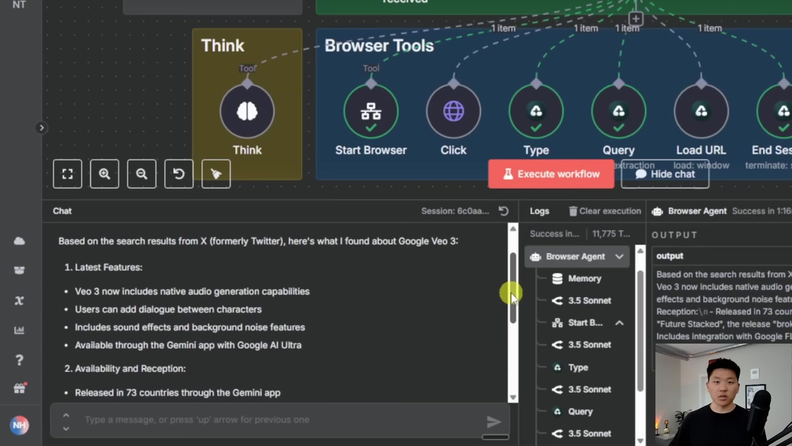The image size is (792, 446).
Task: Open the help question mark icon
Action: (19, 359)
